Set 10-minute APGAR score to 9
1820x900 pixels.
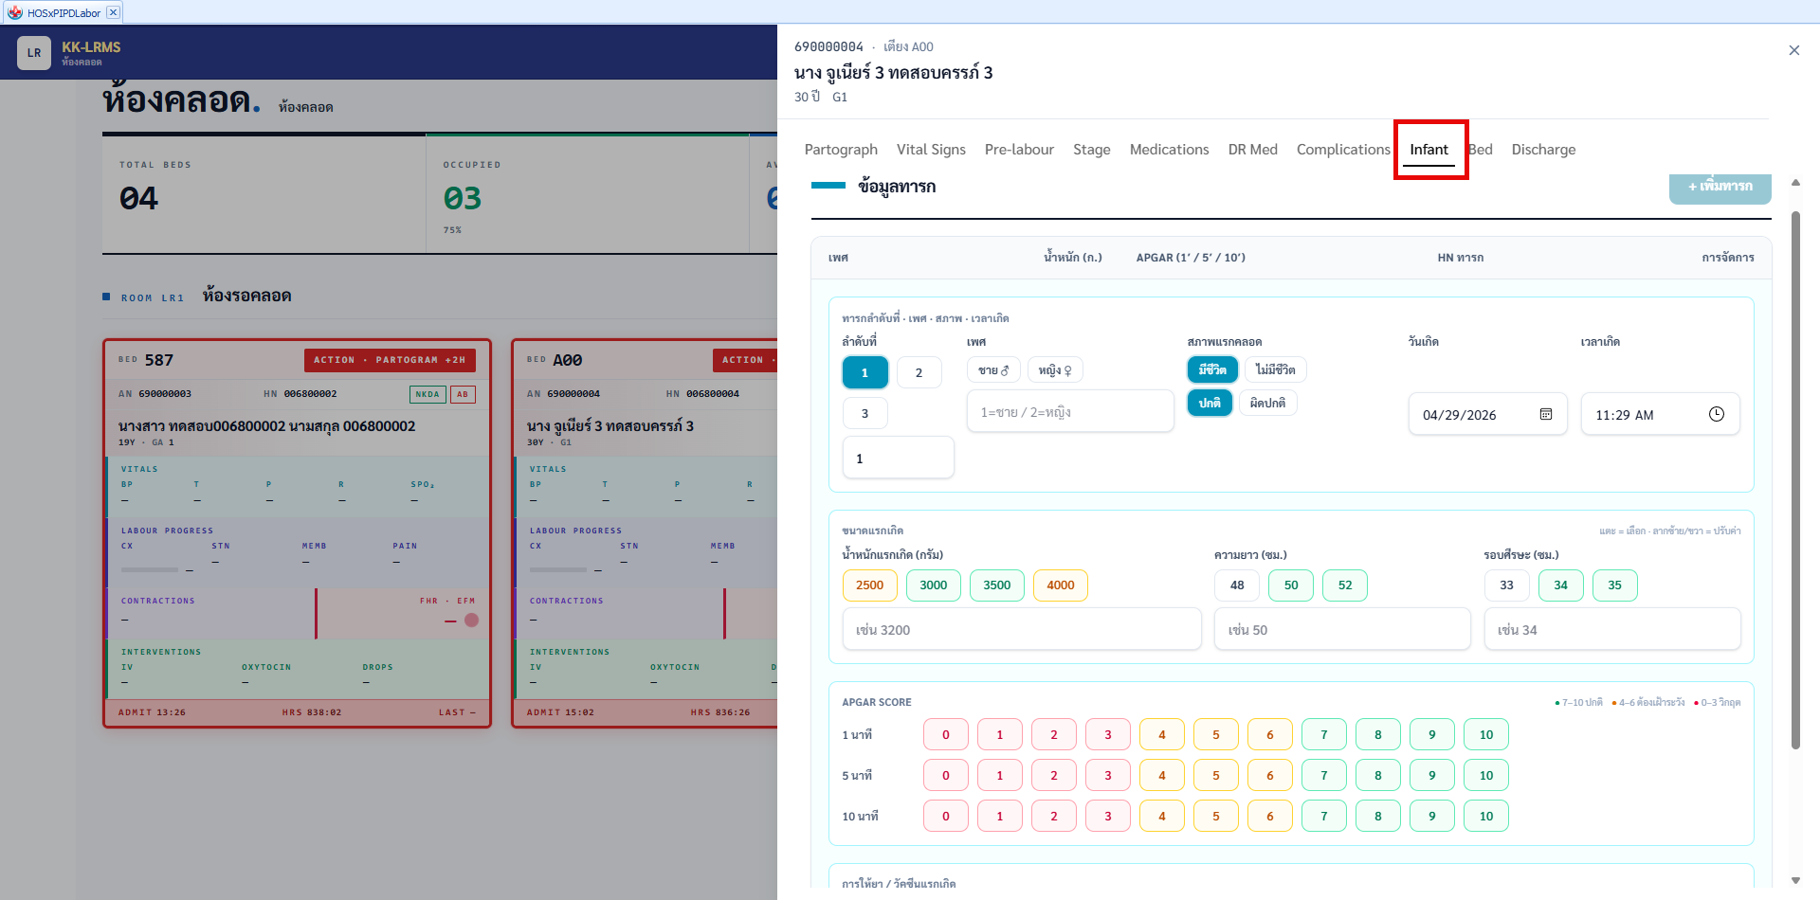click(1431, 817)
